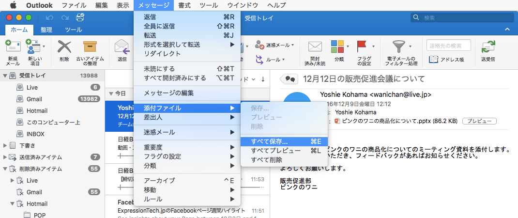
Task: Select Gmail under 削除済みアイテム
Action: (x=52, y=192)
